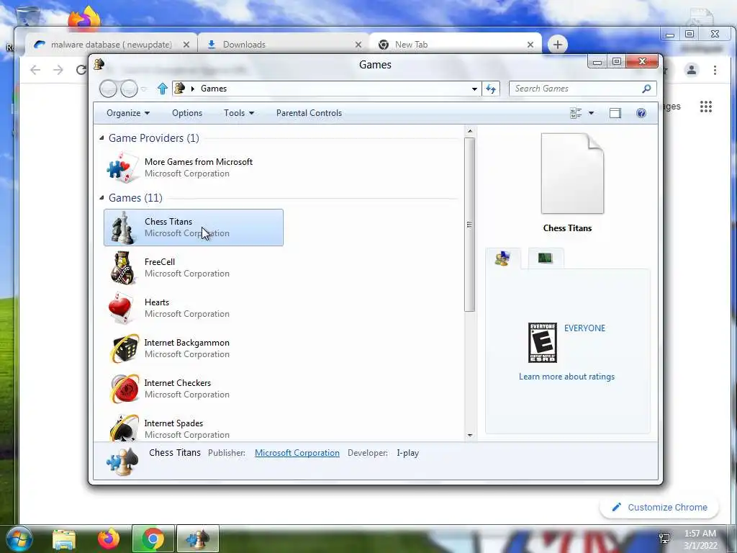
Task: Collapse the Games (11) group
Action: coord(101,197)
